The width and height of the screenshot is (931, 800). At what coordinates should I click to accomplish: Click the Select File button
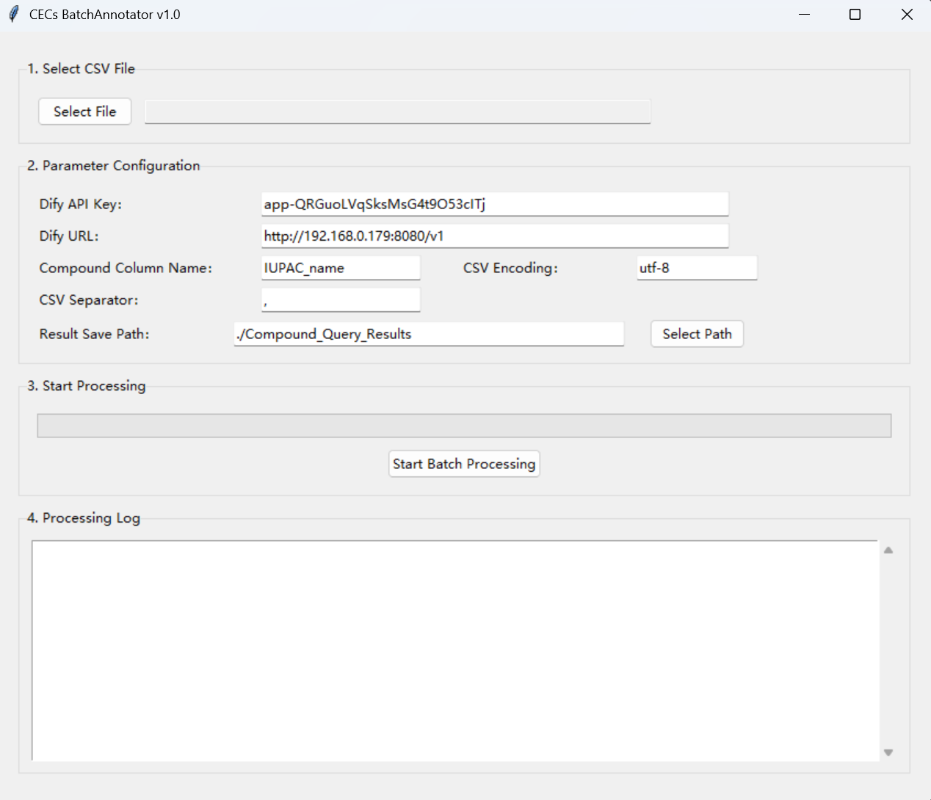[84, 112]
